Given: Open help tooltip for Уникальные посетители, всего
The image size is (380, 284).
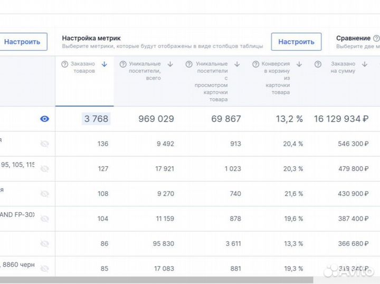Looking at the screenshot, I should pos(123,64).
